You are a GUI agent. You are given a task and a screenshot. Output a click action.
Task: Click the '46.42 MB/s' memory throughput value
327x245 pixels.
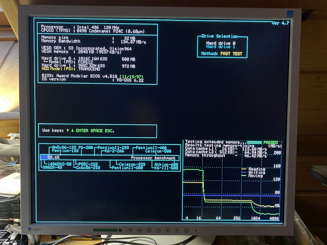point(255,156)
